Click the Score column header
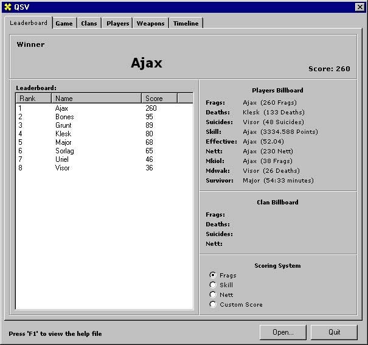The image size is (368, 345). (x=159, y=98)
